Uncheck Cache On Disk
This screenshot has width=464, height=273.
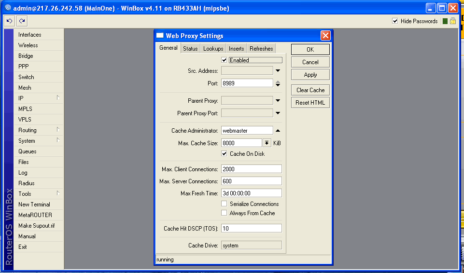224,154
